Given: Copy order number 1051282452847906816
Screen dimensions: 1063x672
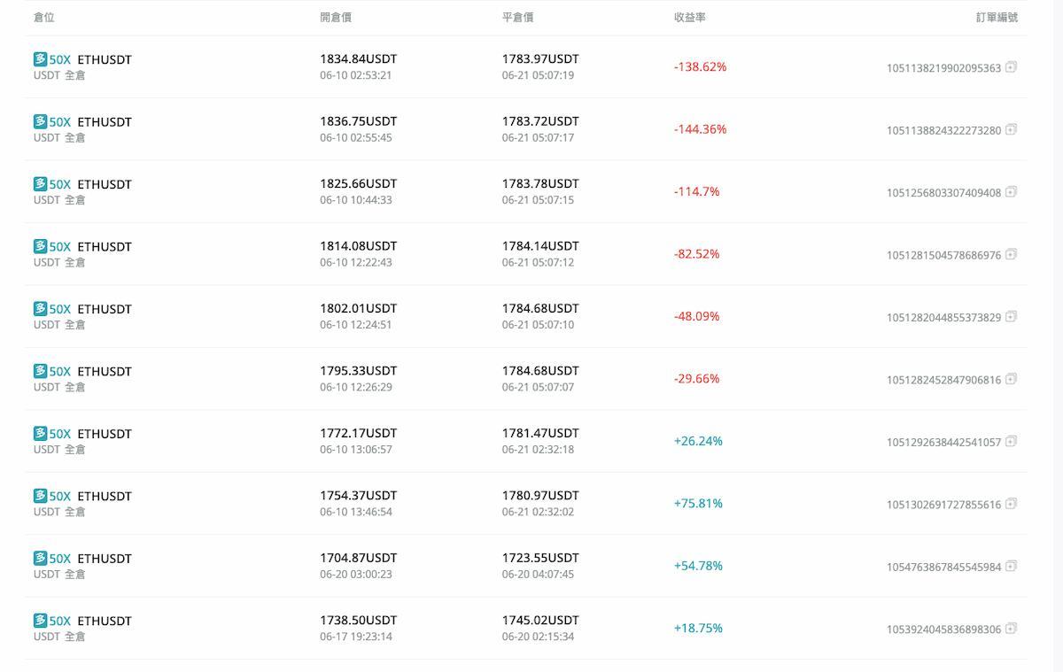Looking at the screenshot, I should [1011, 379].
